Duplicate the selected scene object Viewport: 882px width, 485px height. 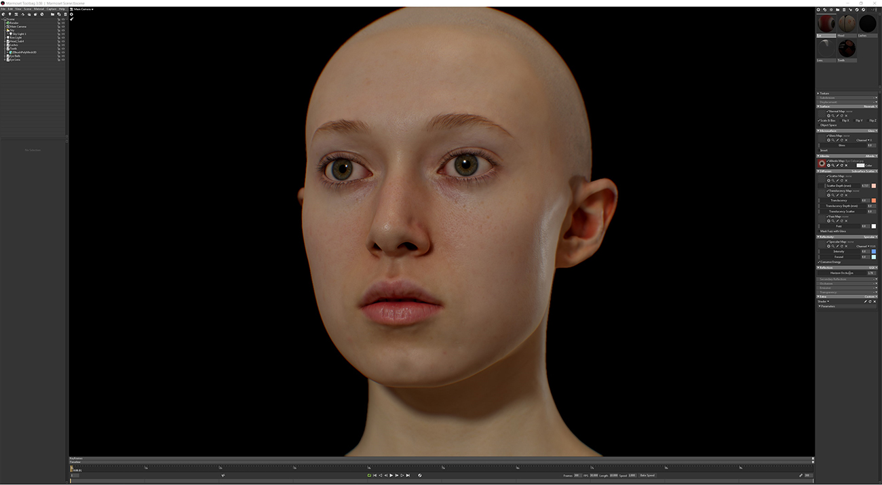(x=59, y=14)
